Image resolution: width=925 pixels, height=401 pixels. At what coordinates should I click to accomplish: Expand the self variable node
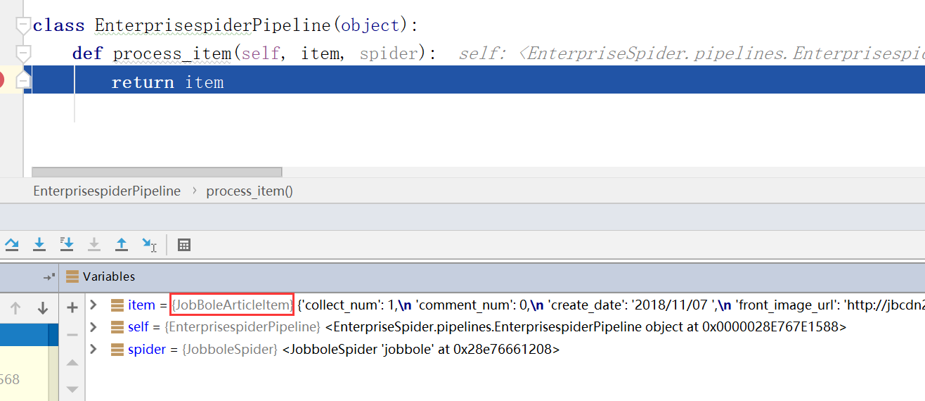click(x=93, y=327)
